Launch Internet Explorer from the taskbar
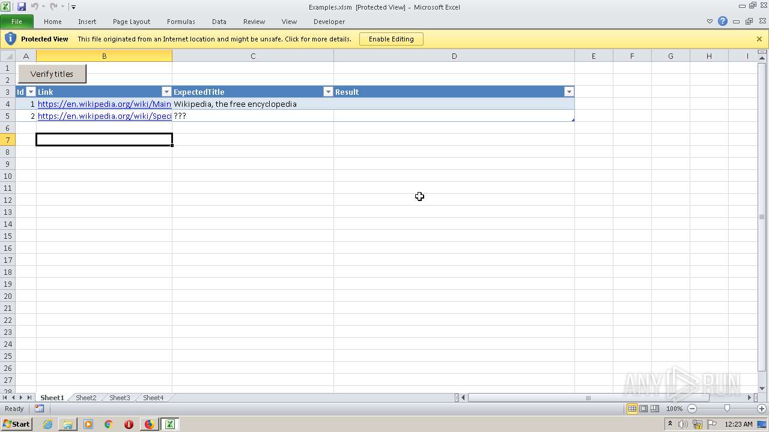This screenshot has height=432, width=769. coord(47,424)
